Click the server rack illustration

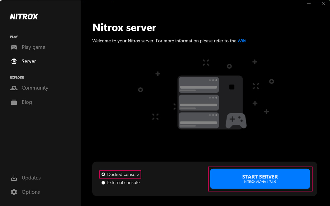pyautogui.click(x=212, y=103)
